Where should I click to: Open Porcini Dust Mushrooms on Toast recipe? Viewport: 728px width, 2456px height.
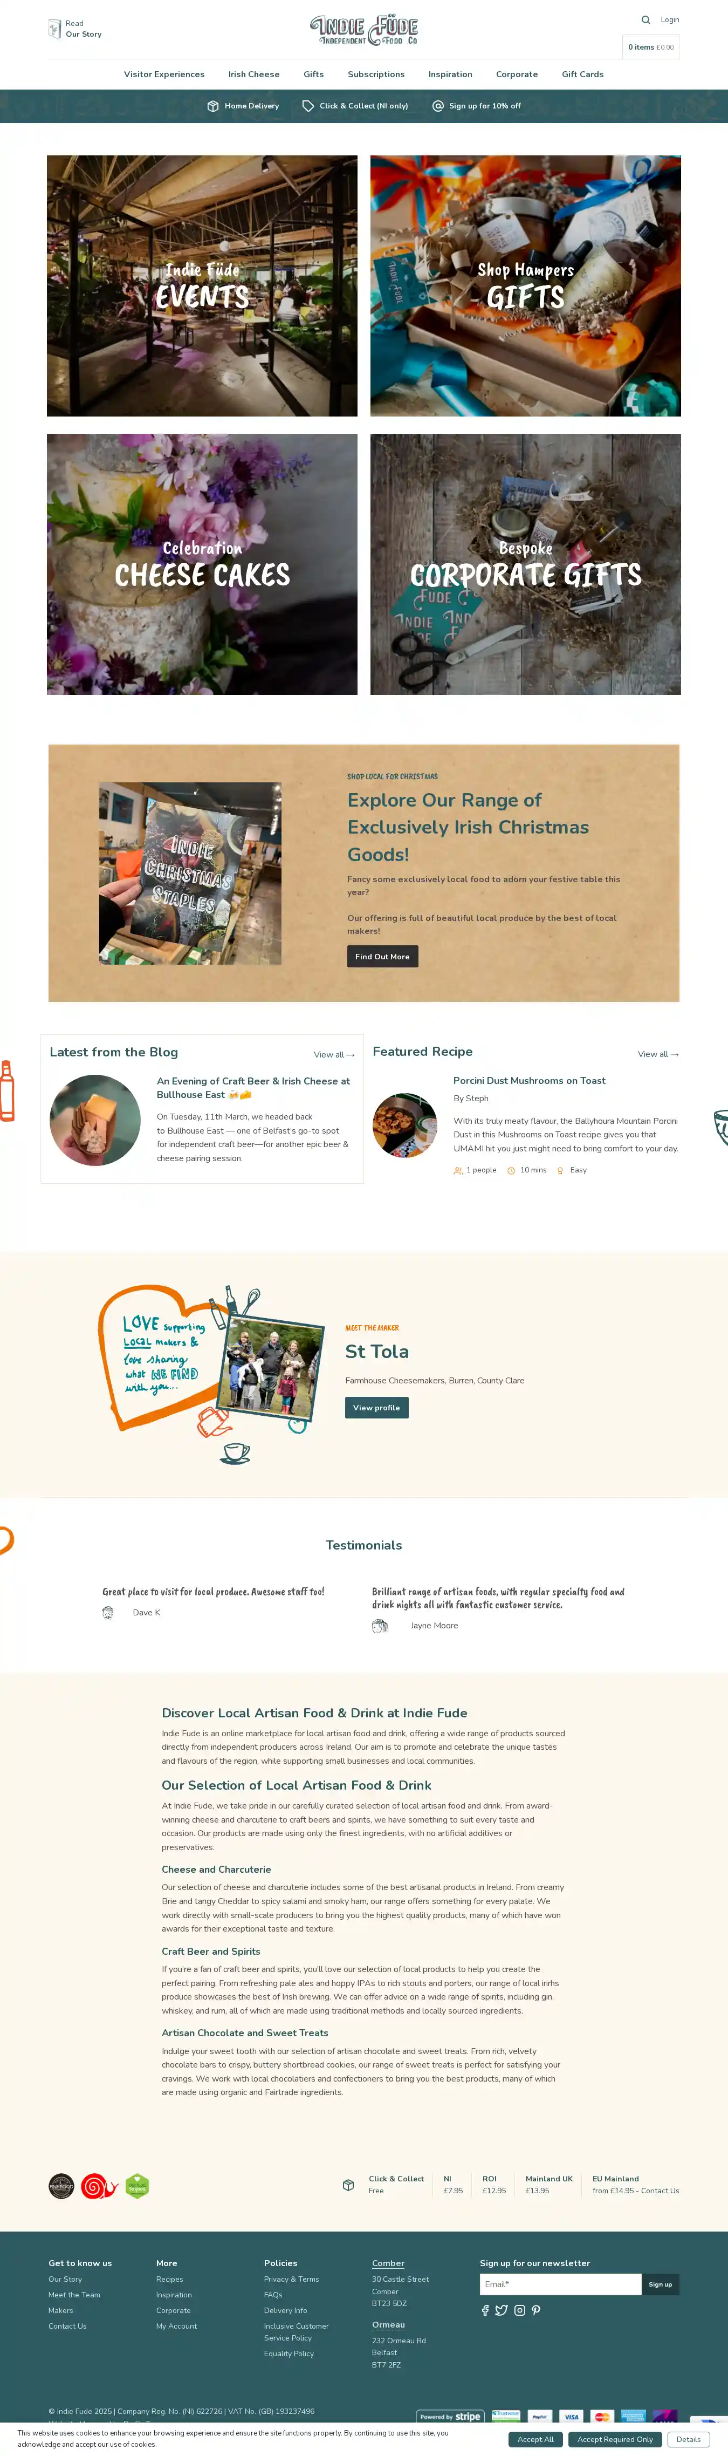point(529,1080)
